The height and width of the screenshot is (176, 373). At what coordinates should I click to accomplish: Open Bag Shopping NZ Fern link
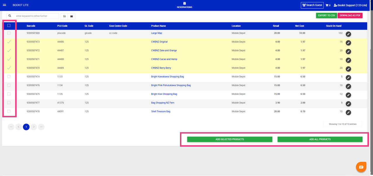click(x=163, y=103)
